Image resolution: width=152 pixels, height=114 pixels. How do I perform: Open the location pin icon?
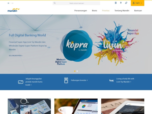[121, 3]
